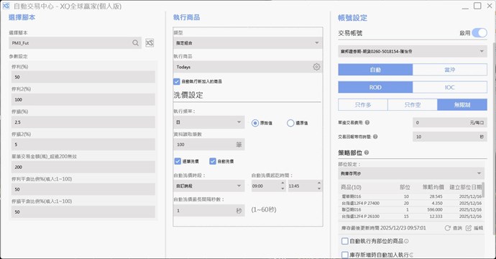Click the 停損(%) field showing 2.5
Image resolution: width=496 pixels, height=259 pixels.
point(83,122)
